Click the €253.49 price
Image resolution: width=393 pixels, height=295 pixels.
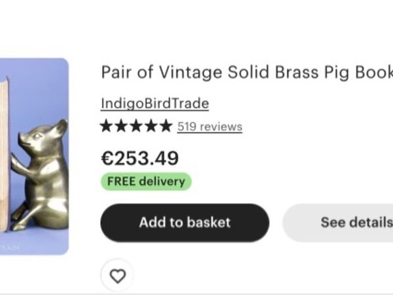tap(140, 158)
